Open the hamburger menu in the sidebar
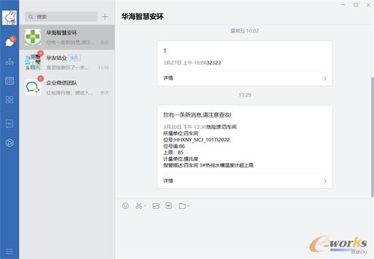The image size is (374, 259). point(10,252)
